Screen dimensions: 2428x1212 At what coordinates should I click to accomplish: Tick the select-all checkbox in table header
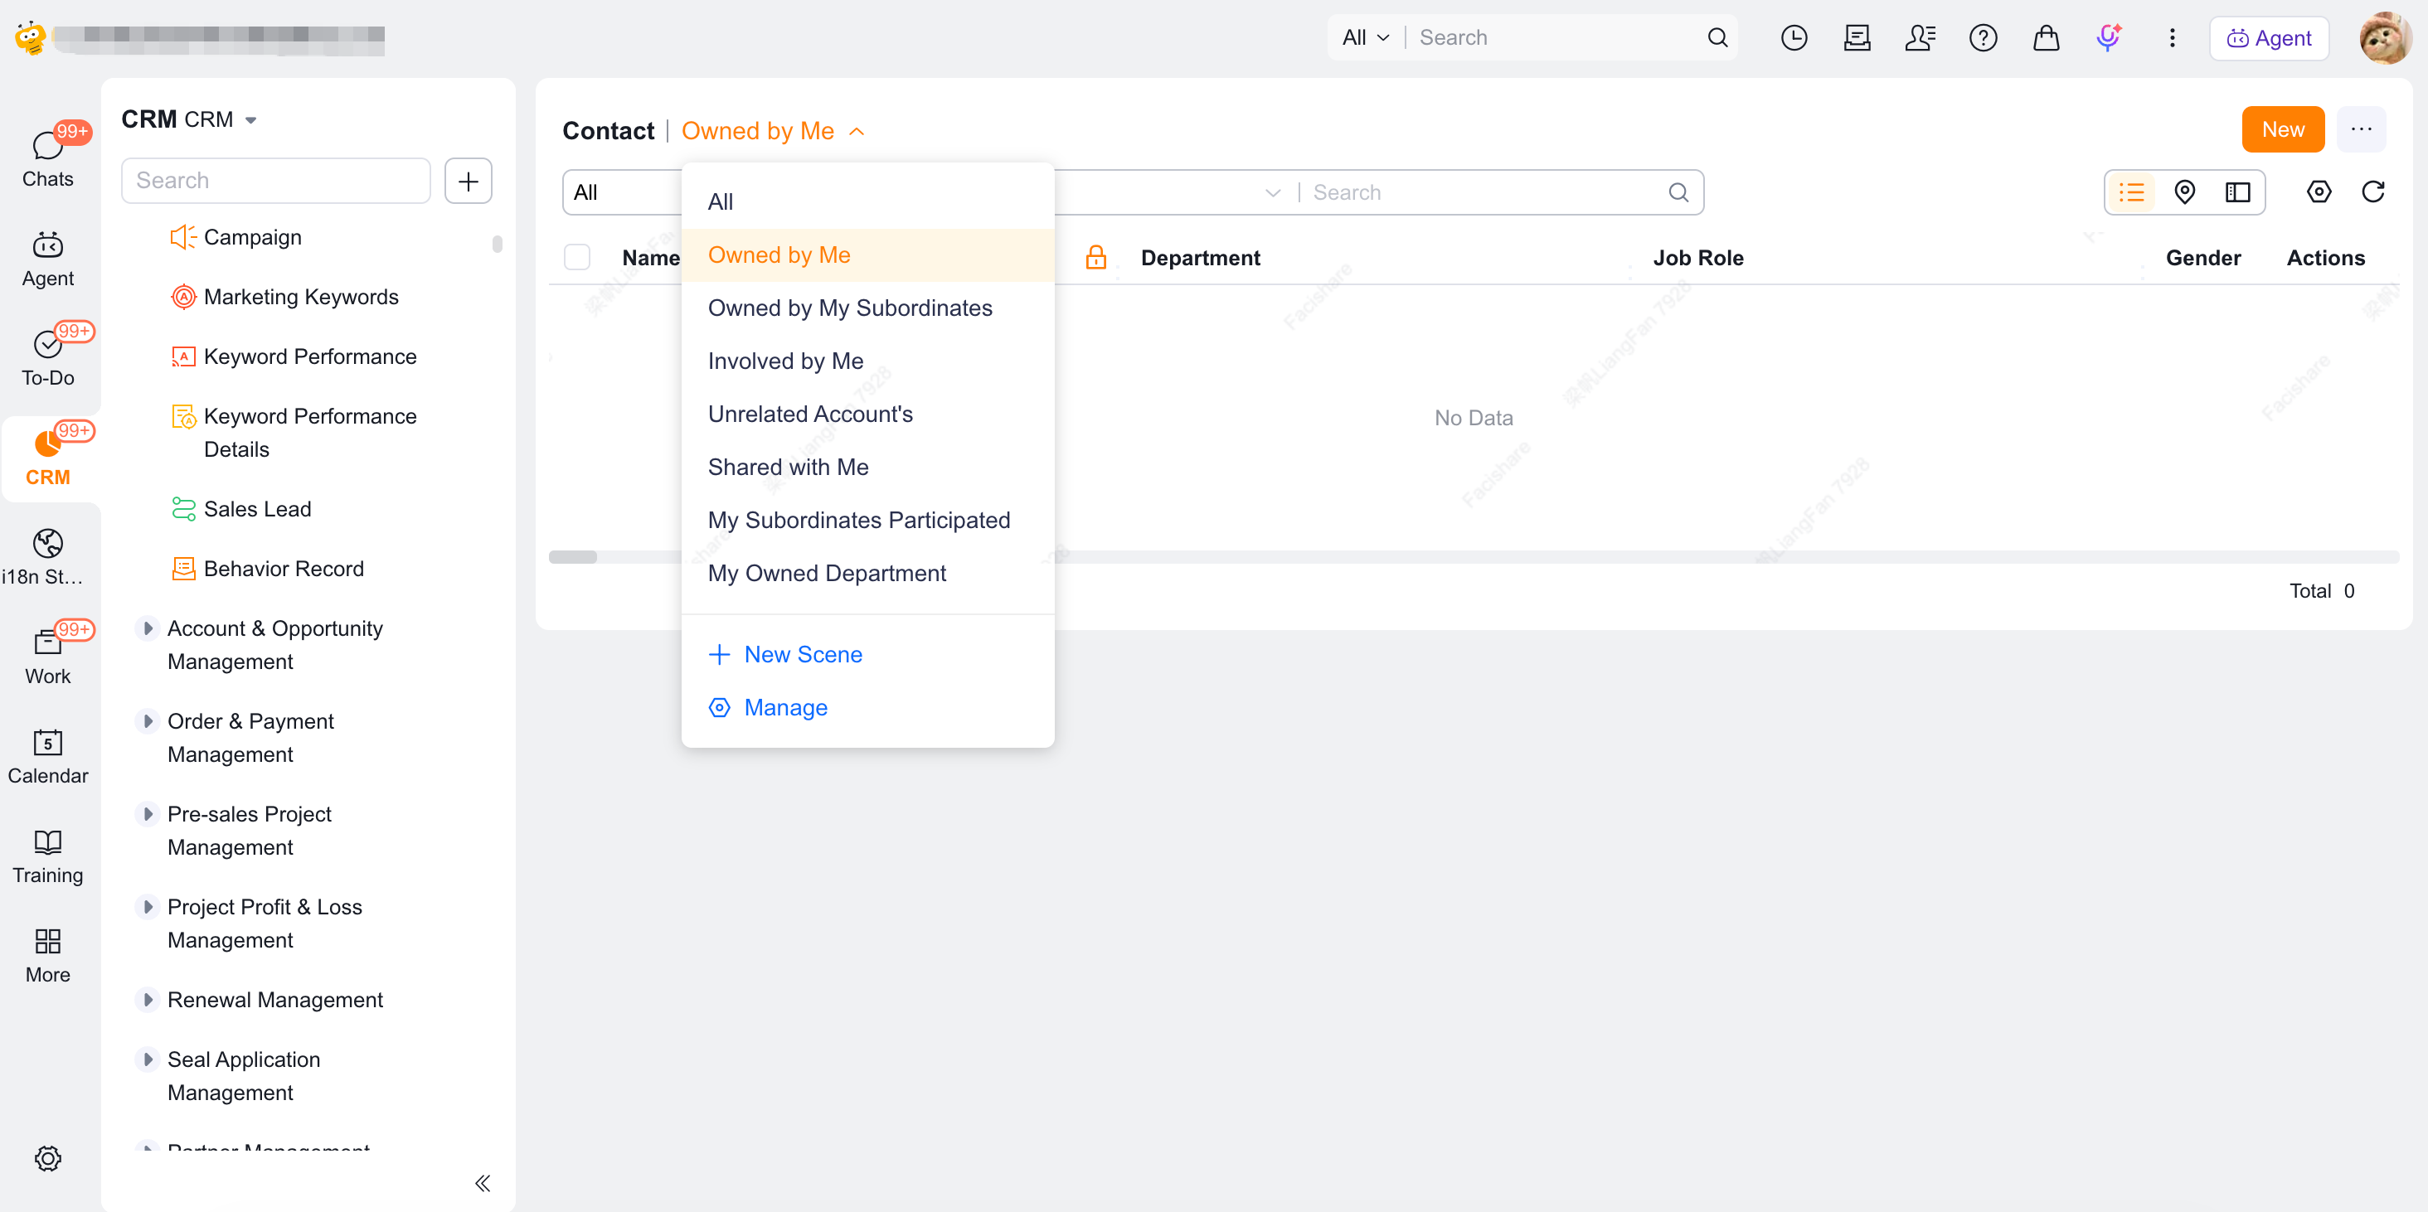pyautogui.click(x=577, y=257)
